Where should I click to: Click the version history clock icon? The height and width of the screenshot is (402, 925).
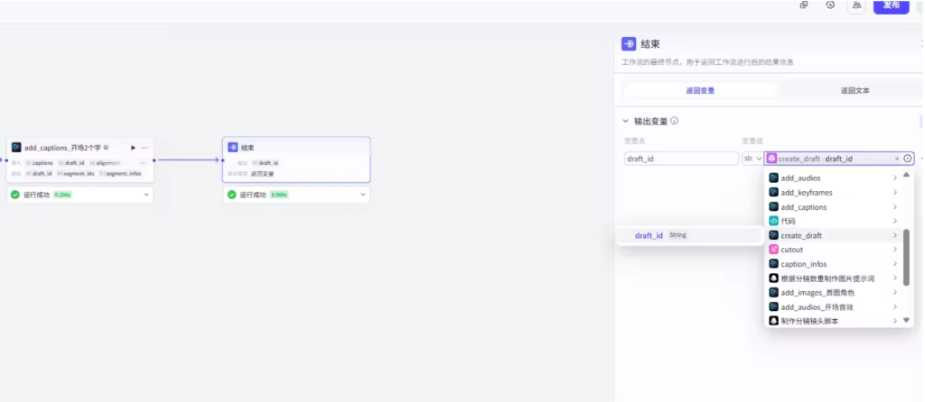tap(830, 5)
